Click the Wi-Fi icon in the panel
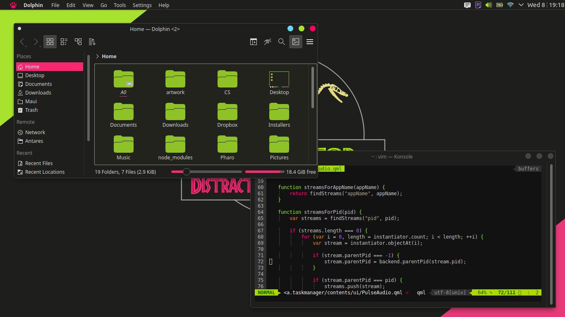This screenshot has width=565, height=317. (x=510, y=5)
